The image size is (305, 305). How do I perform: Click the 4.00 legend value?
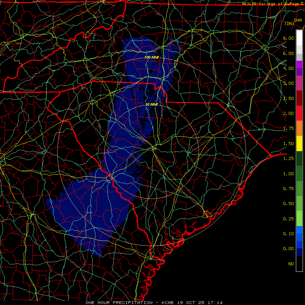[288, 68]
